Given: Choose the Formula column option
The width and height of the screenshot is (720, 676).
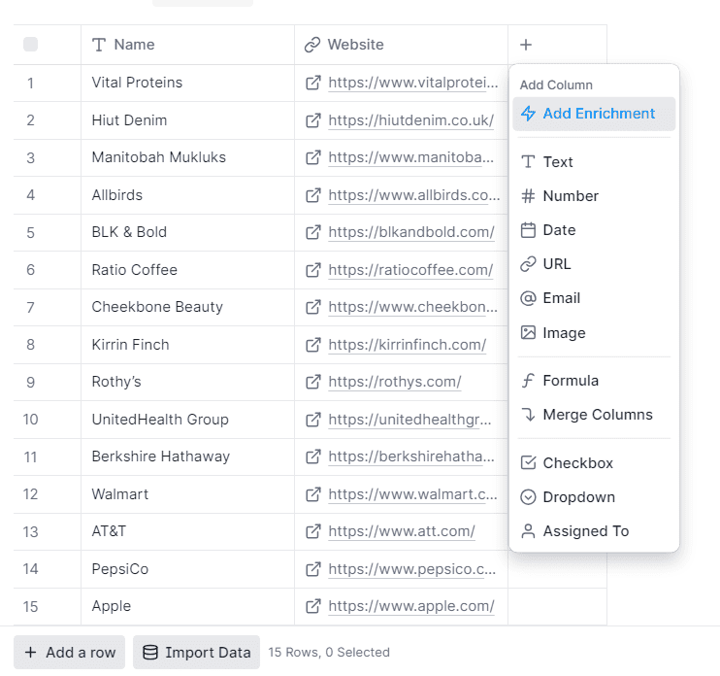Looking at the screenshot, I should point(571,381).
